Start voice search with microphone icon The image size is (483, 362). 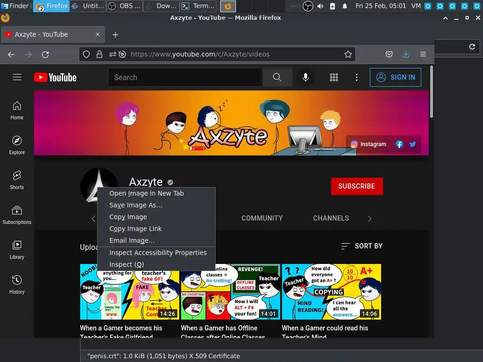(306, 77)
